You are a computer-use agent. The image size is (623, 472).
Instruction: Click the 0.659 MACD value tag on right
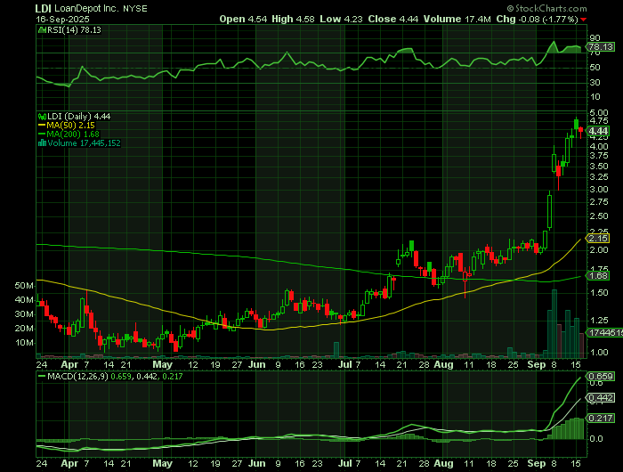point(602,376)
